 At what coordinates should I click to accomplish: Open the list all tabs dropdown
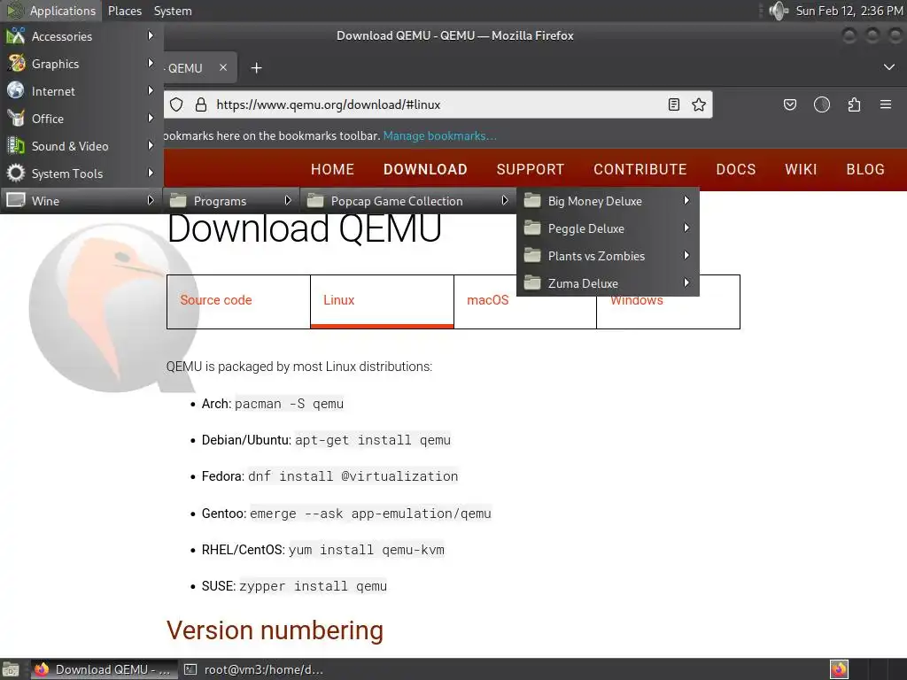[x=889, y=67]
